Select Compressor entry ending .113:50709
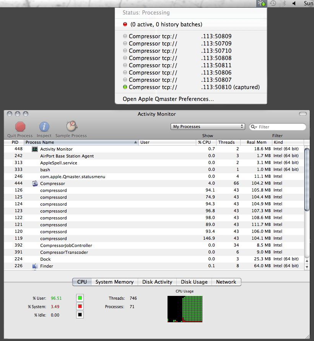This screenshot has width=314, height=341. pos(191,44)
